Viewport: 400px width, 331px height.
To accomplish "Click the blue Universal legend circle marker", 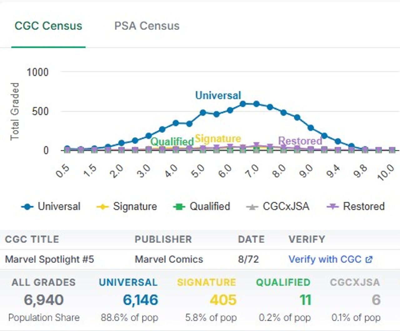I will (x=27, y=207).
